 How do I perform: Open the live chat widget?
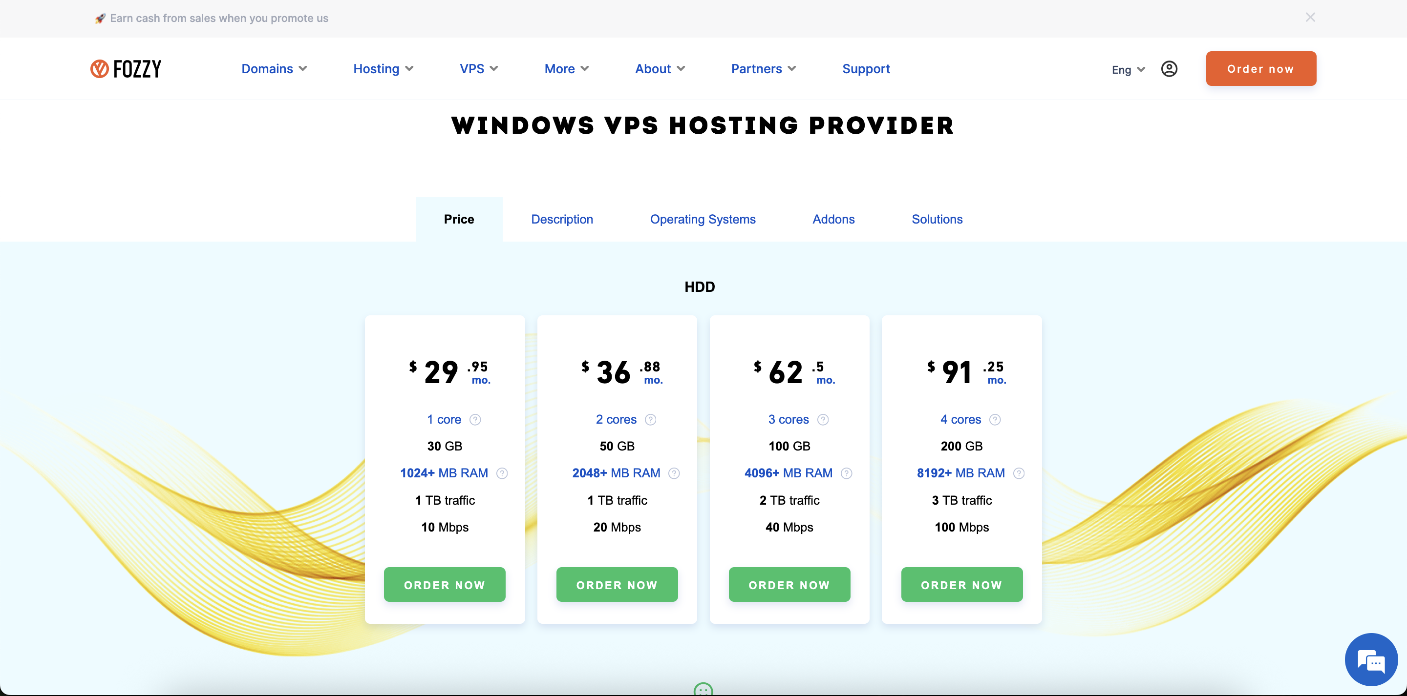1371,659
